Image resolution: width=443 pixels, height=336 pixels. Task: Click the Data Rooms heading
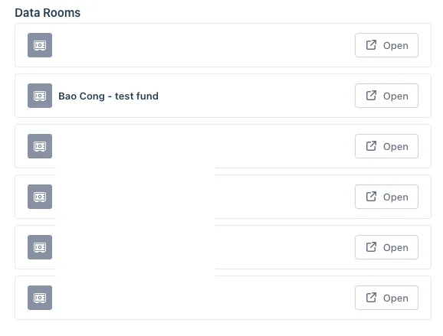[48, 13]
